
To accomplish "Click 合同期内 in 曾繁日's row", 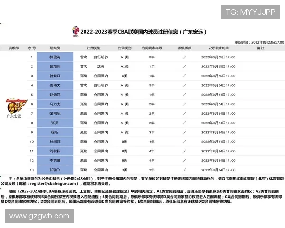I will click(x=101, y=76).
